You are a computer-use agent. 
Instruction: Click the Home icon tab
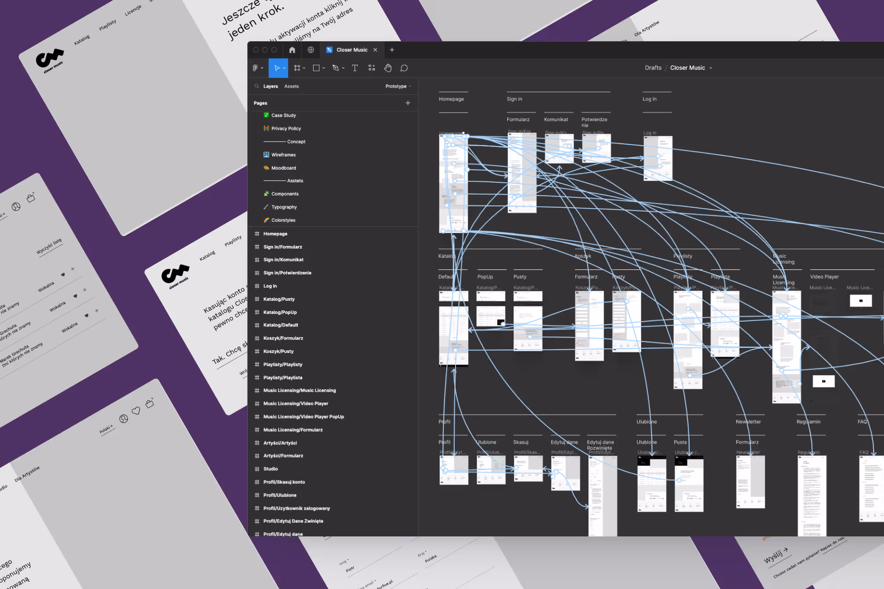(292, 50)
